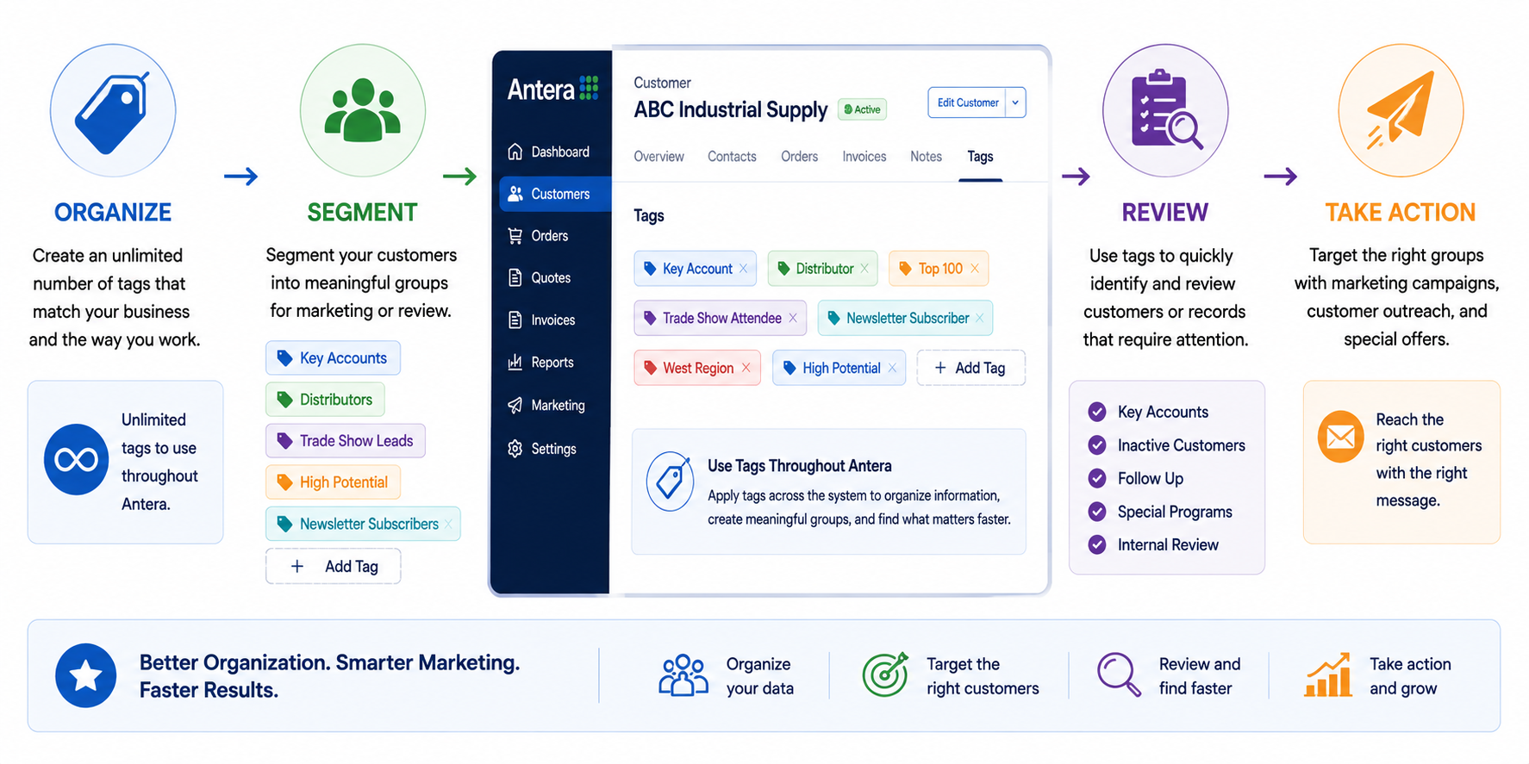Select Customers in the sidebar

[x=554, y=194]
